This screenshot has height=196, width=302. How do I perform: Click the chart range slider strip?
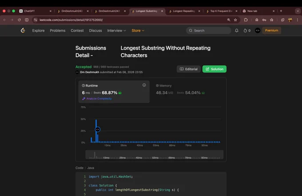[154, 155]
